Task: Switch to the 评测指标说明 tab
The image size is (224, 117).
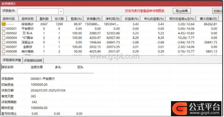Action: [x=33, y=61]
